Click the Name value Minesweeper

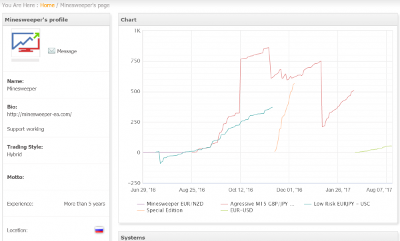click(x=22, y=89)
